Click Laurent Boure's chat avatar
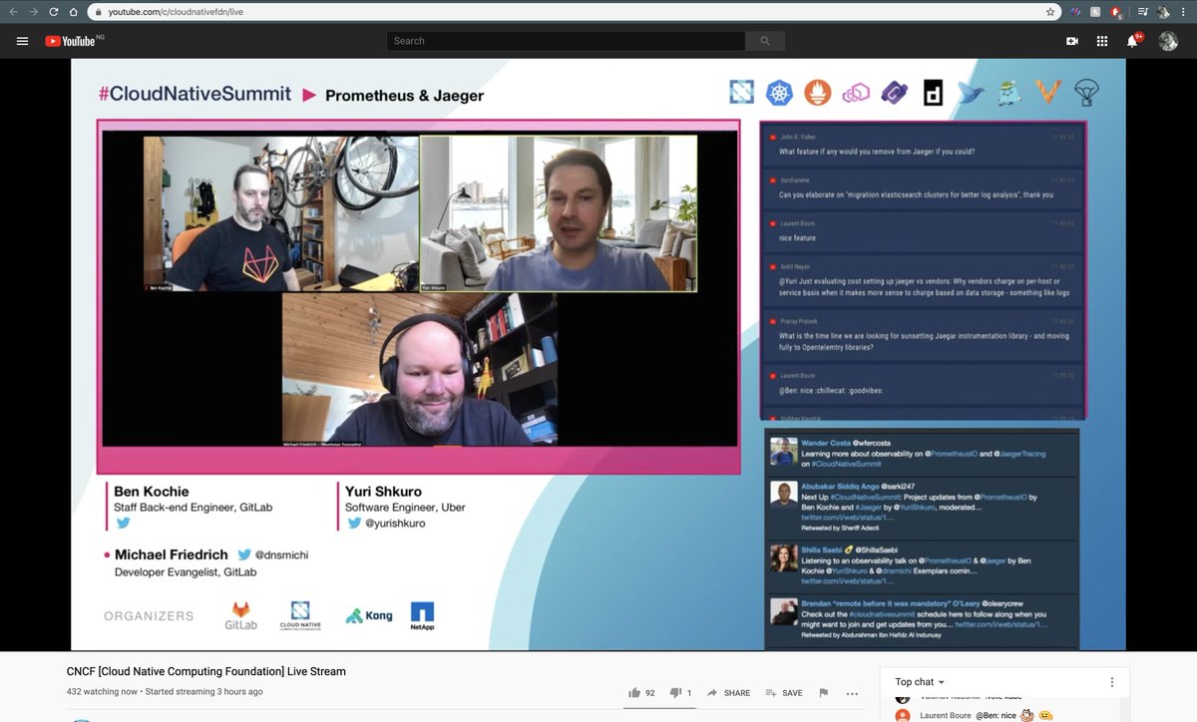 pos(903,715)
